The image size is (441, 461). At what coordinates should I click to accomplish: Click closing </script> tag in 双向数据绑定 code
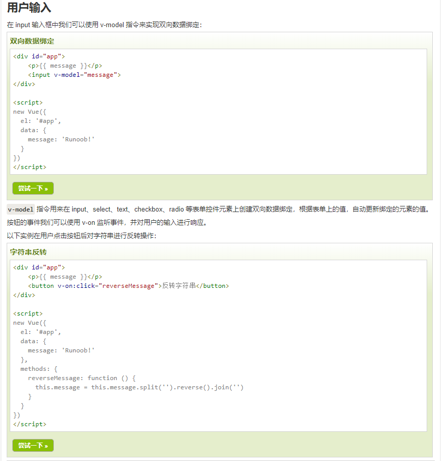[x=30, y=167]
